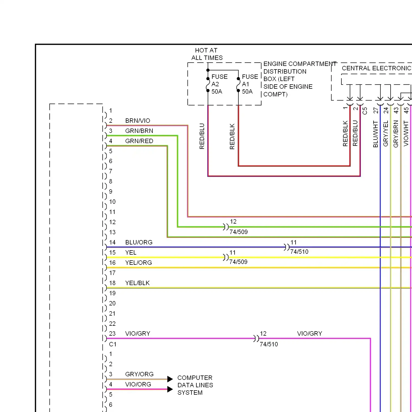Click pin number 17 on connector C1
Image resolution: width=412 pixels, height=412 pixels.
click(112, 273)
